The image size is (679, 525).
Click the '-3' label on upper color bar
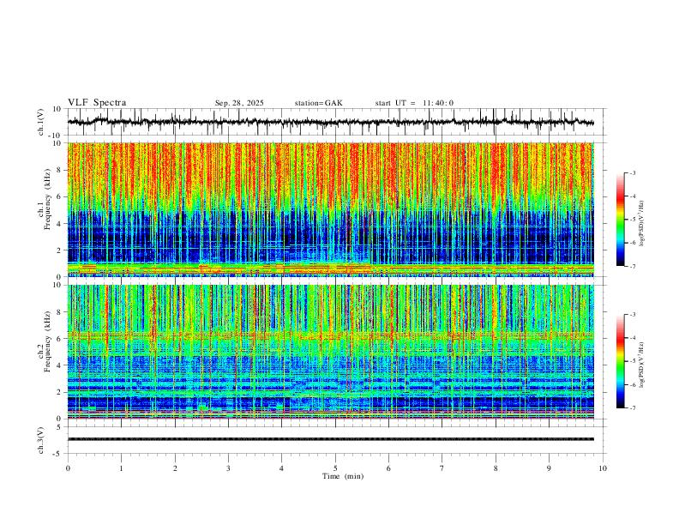pos(633,173)
